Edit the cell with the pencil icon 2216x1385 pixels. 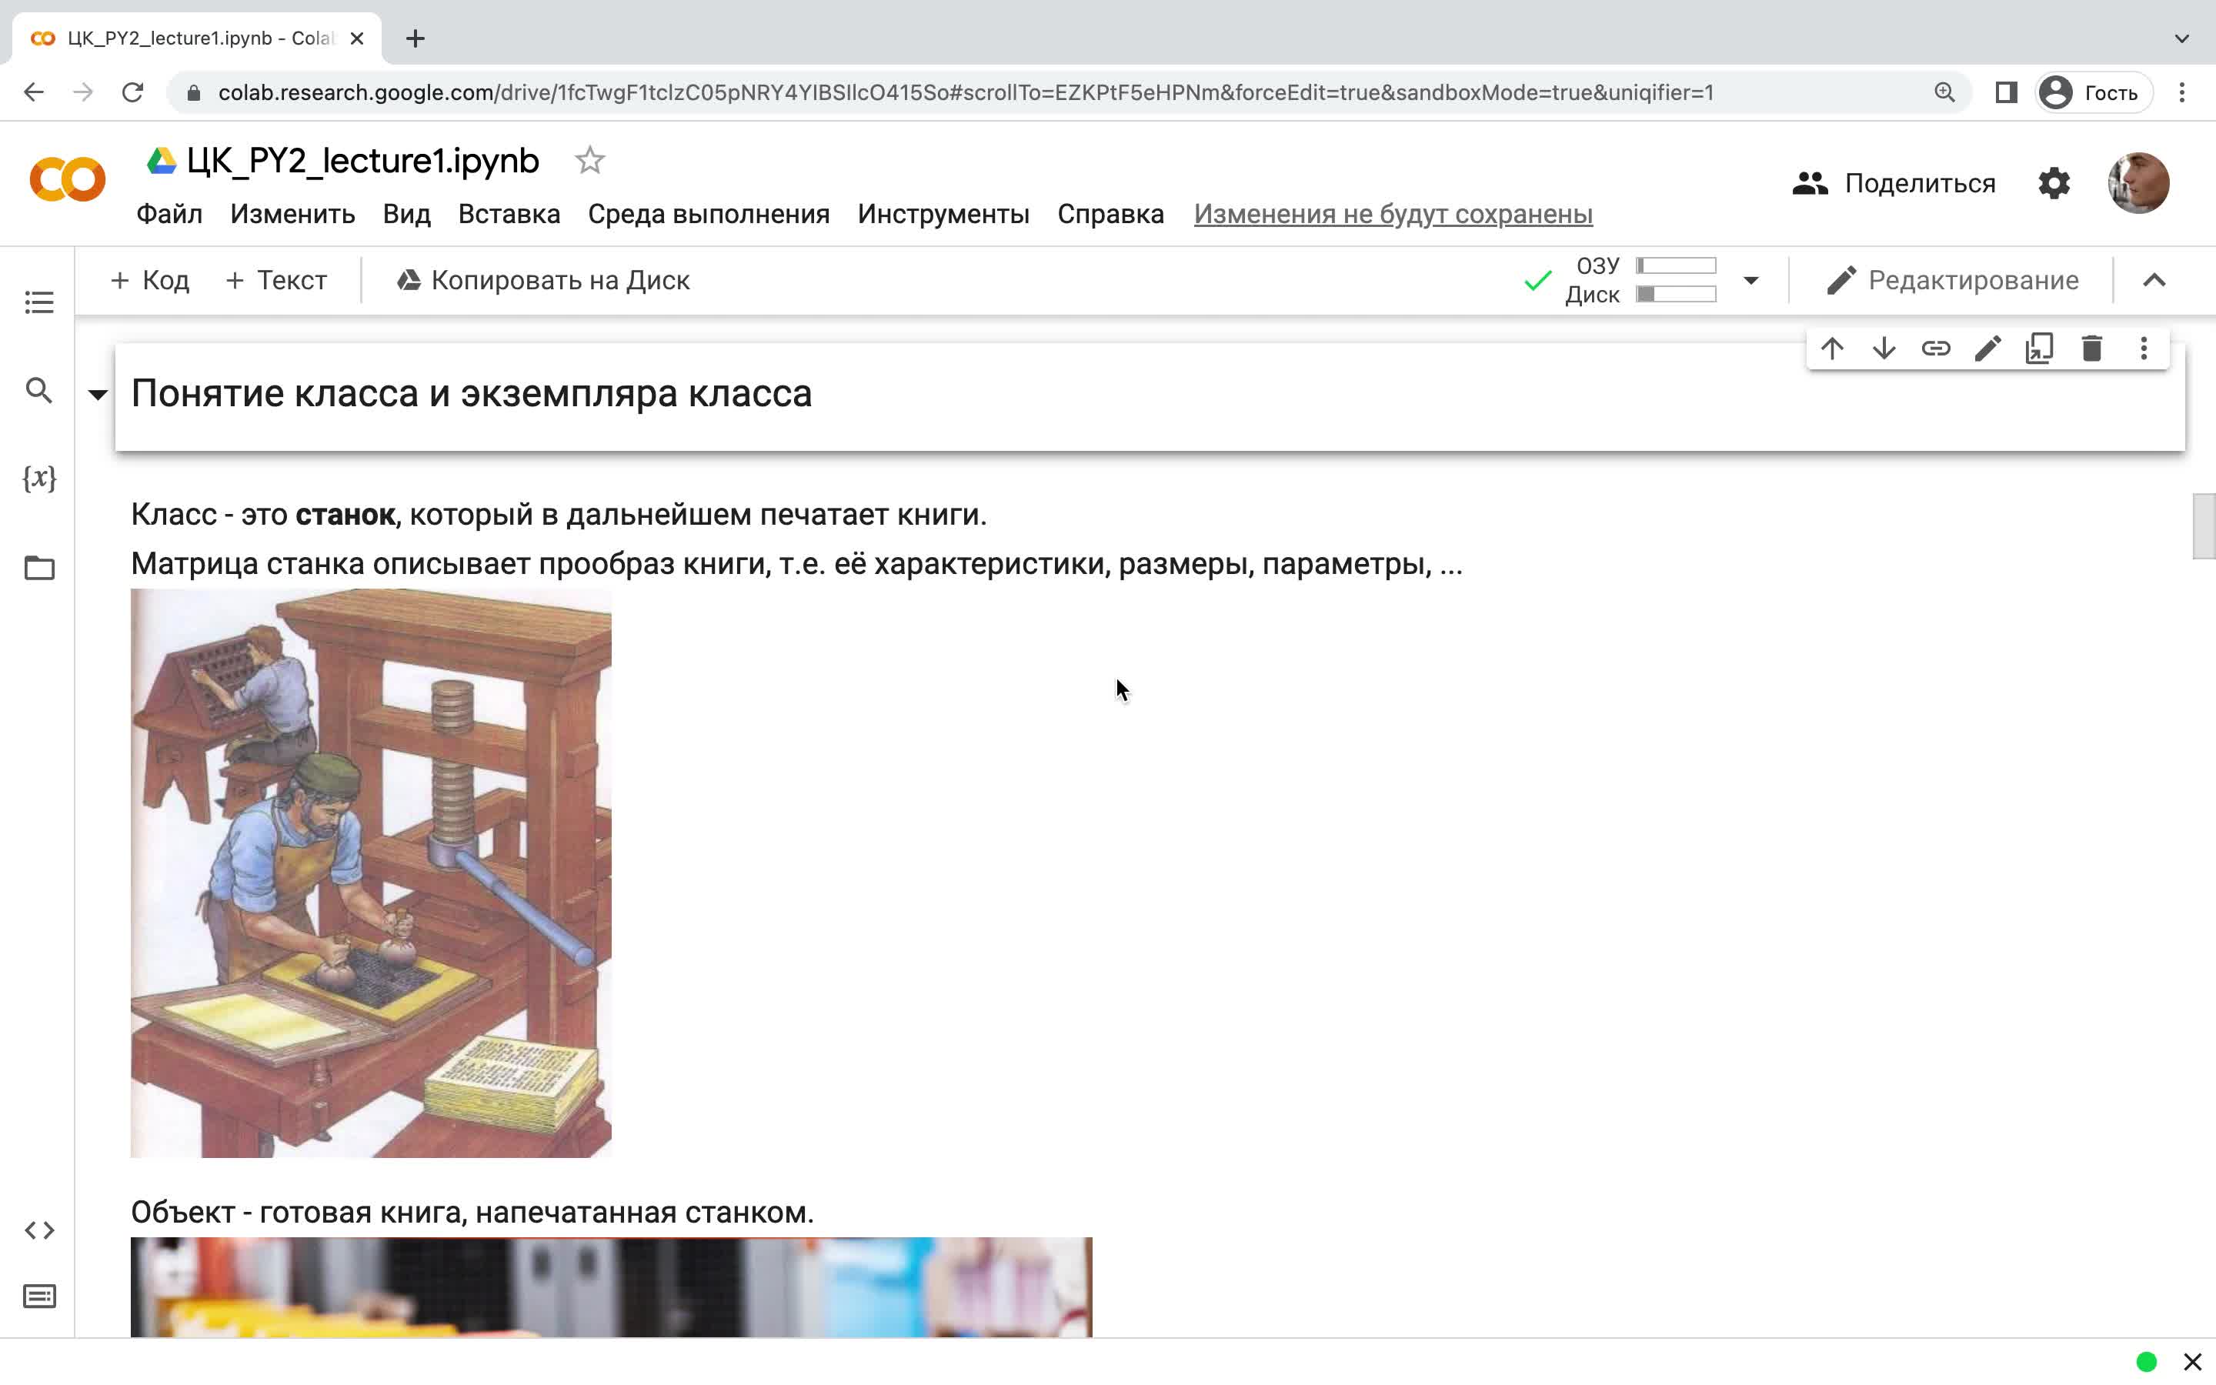tap(1988, 348)
